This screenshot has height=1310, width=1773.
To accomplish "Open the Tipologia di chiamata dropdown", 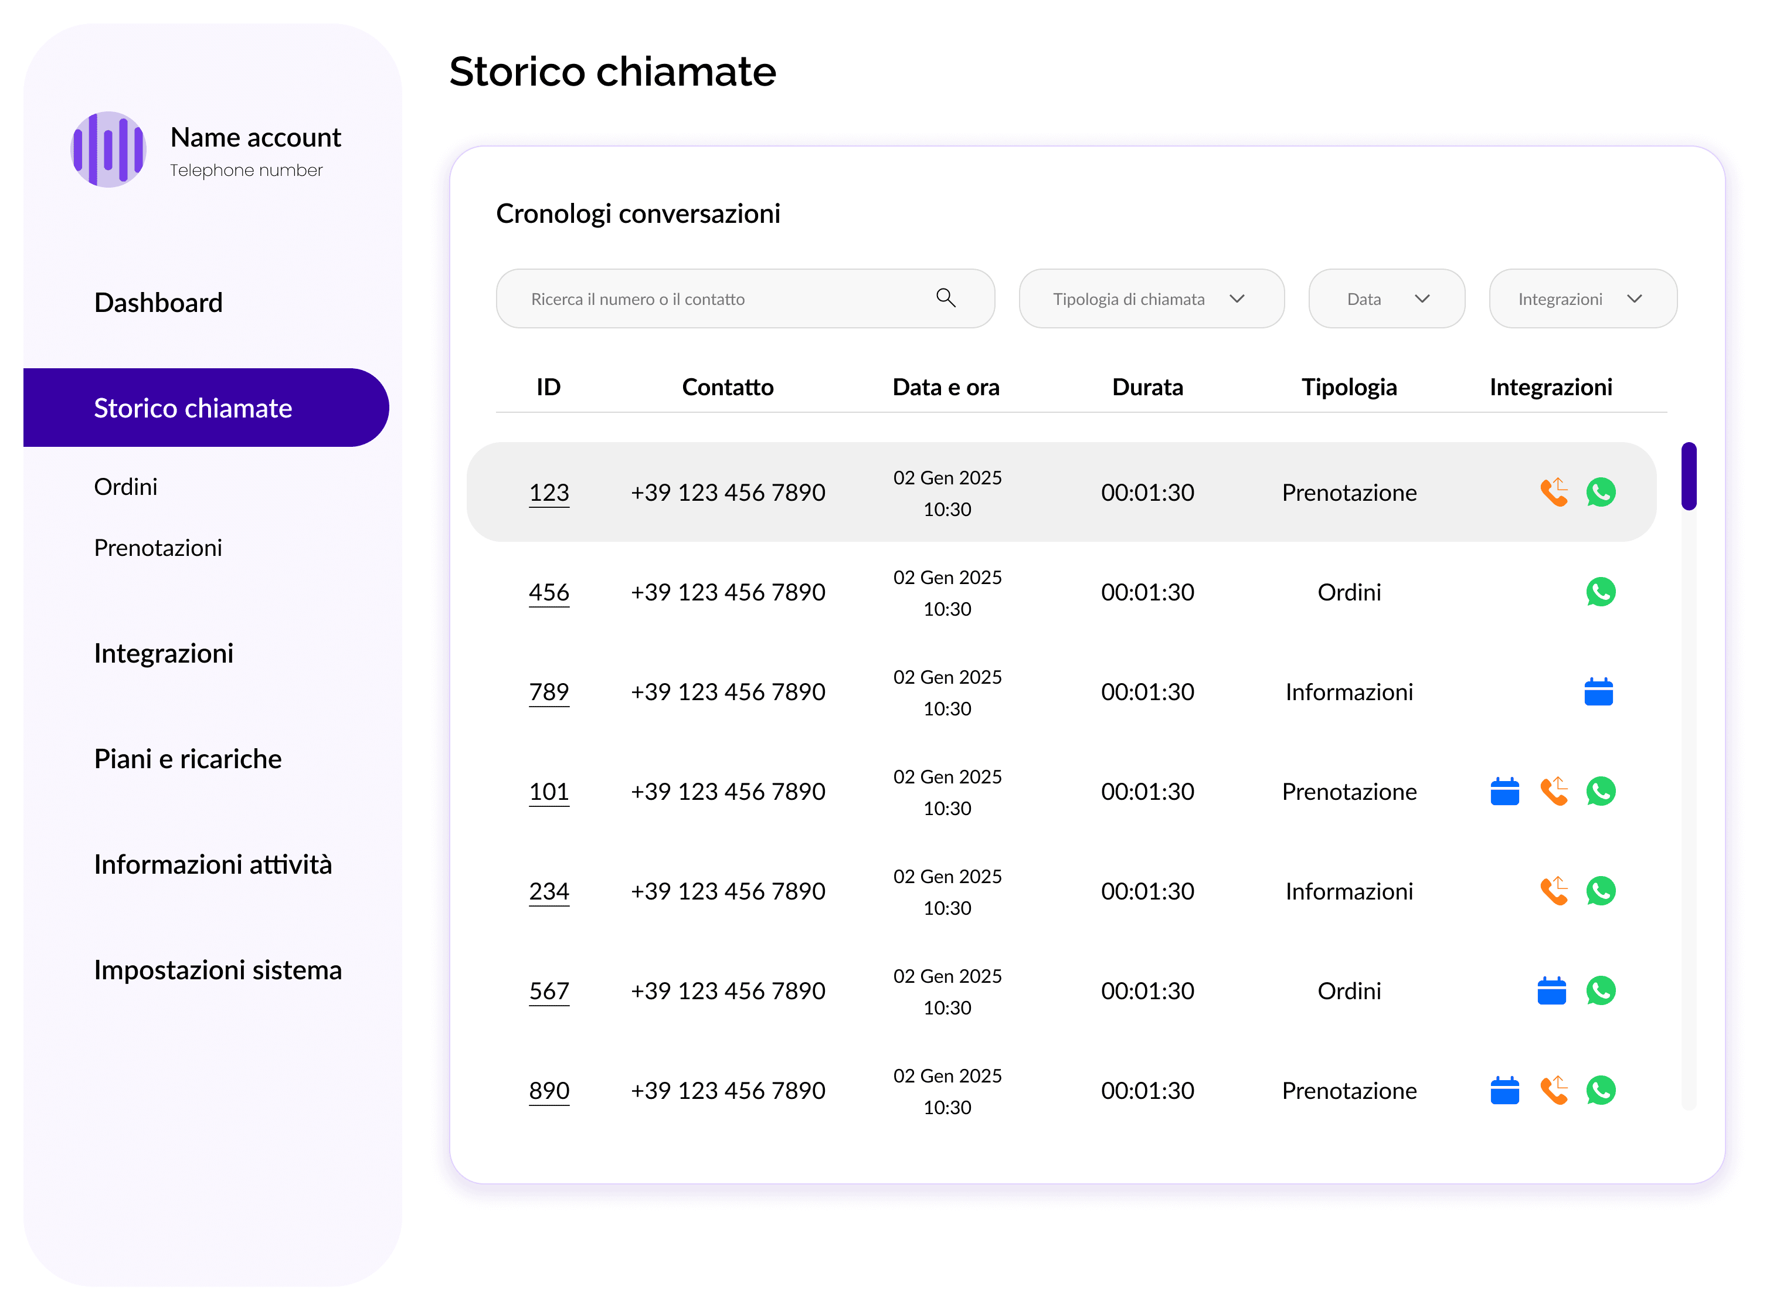I will [1150, 298].
